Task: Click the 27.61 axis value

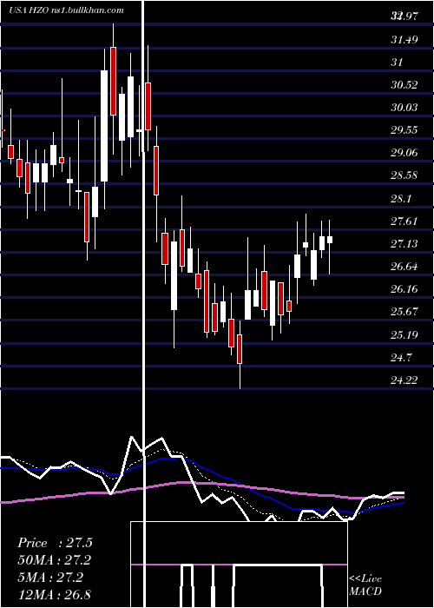Action: (x=404, y=221)
